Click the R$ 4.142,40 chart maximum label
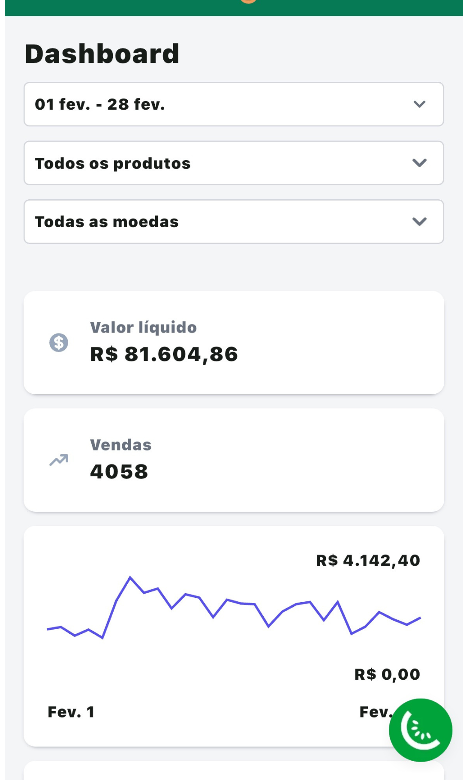 [368, 561]
